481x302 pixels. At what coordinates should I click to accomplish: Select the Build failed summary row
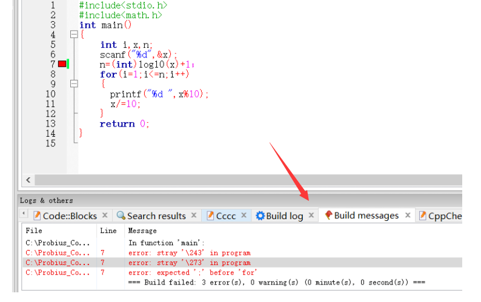[x=242, y=283]
